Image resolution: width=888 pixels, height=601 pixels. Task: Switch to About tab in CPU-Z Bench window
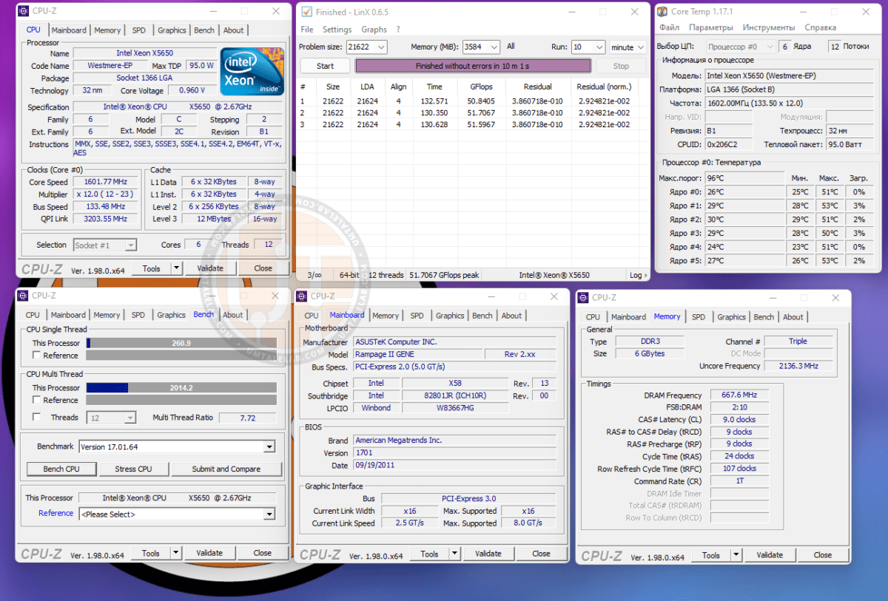[233, 315]
